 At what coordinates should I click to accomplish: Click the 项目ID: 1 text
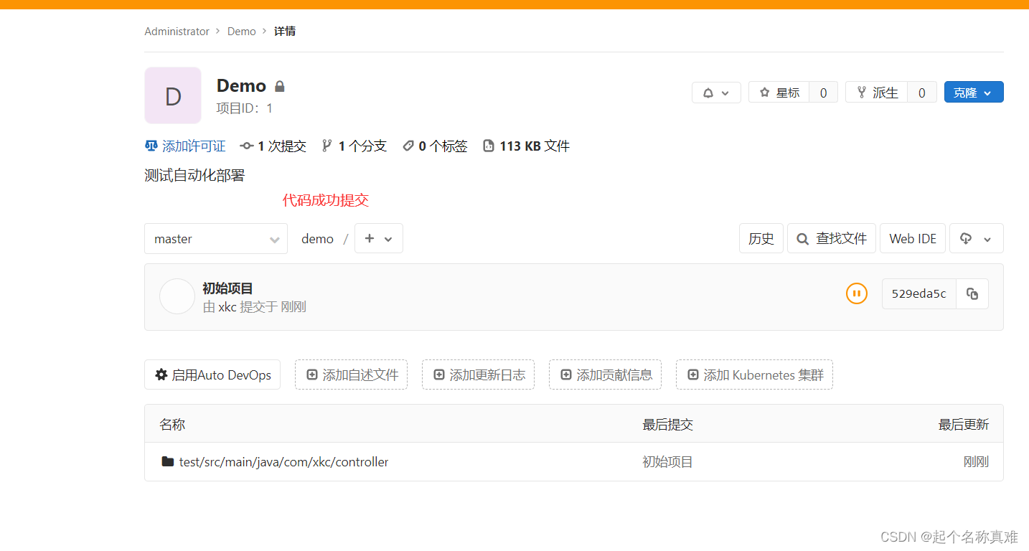click(245, 108)
